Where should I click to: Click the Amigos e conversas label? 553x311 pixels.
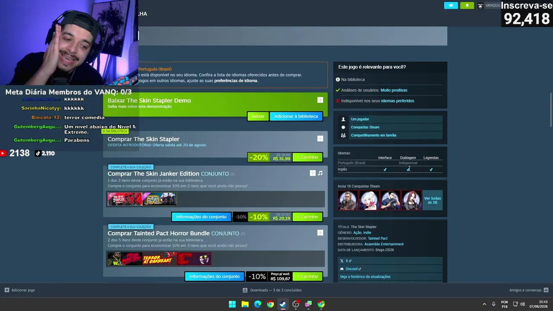tap(525, 290)
